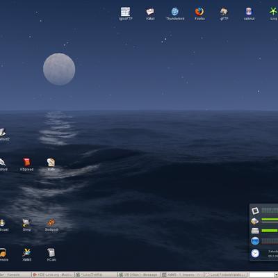Open the Konsole desktop icon
278x278 pixels.
[x=3, y=255]
